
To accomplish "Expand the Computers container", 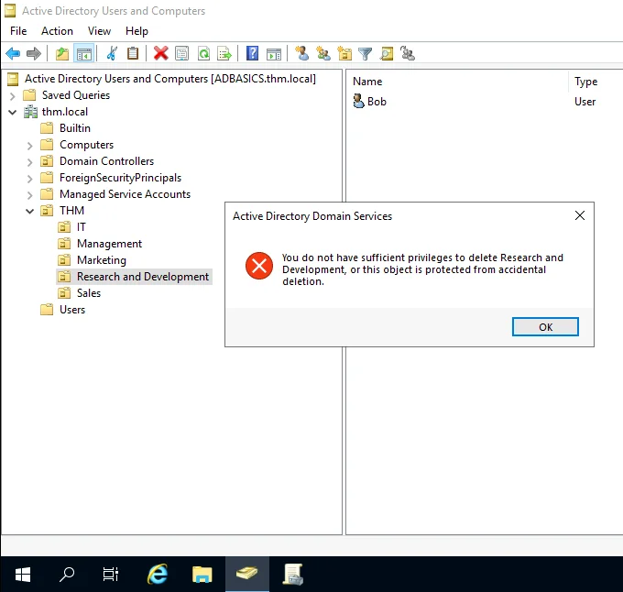I will [x=30, y=146].
